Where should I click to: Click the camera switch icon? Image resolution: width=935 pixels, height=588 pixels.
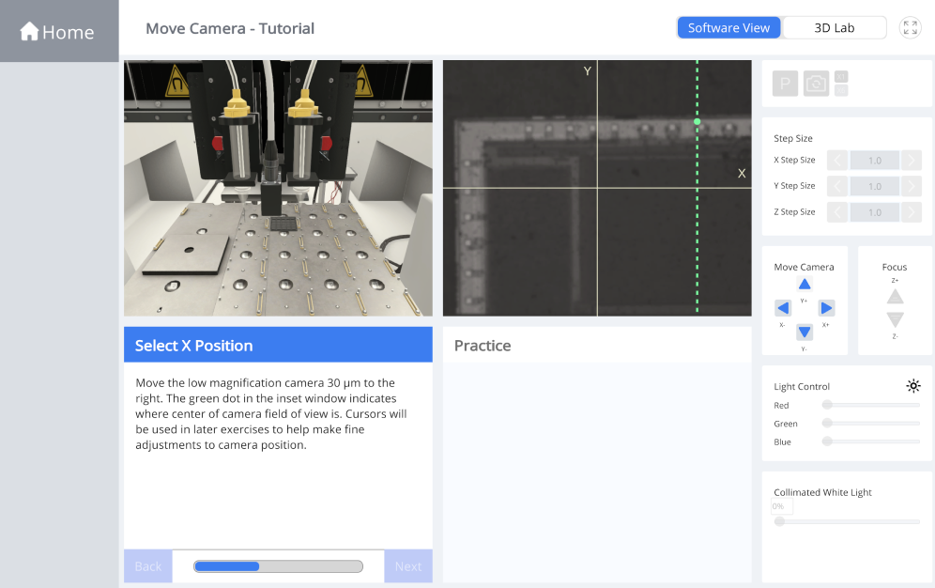[816, 84]
